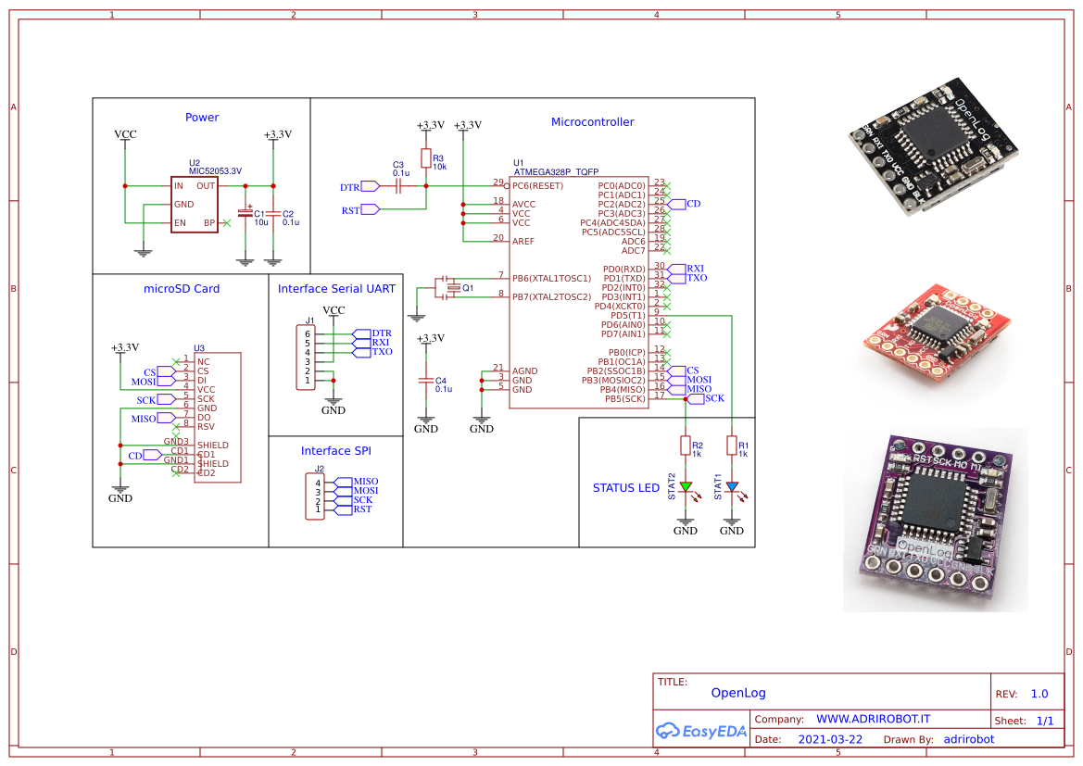
Task: Click the C1 10u capacitor symbol
Action: click(x=246, y=213)
